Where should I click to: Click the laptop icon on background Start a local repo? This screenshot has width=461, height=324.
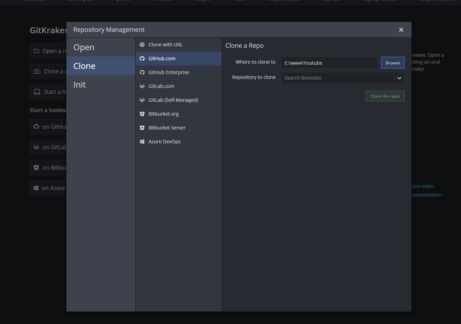37,92
